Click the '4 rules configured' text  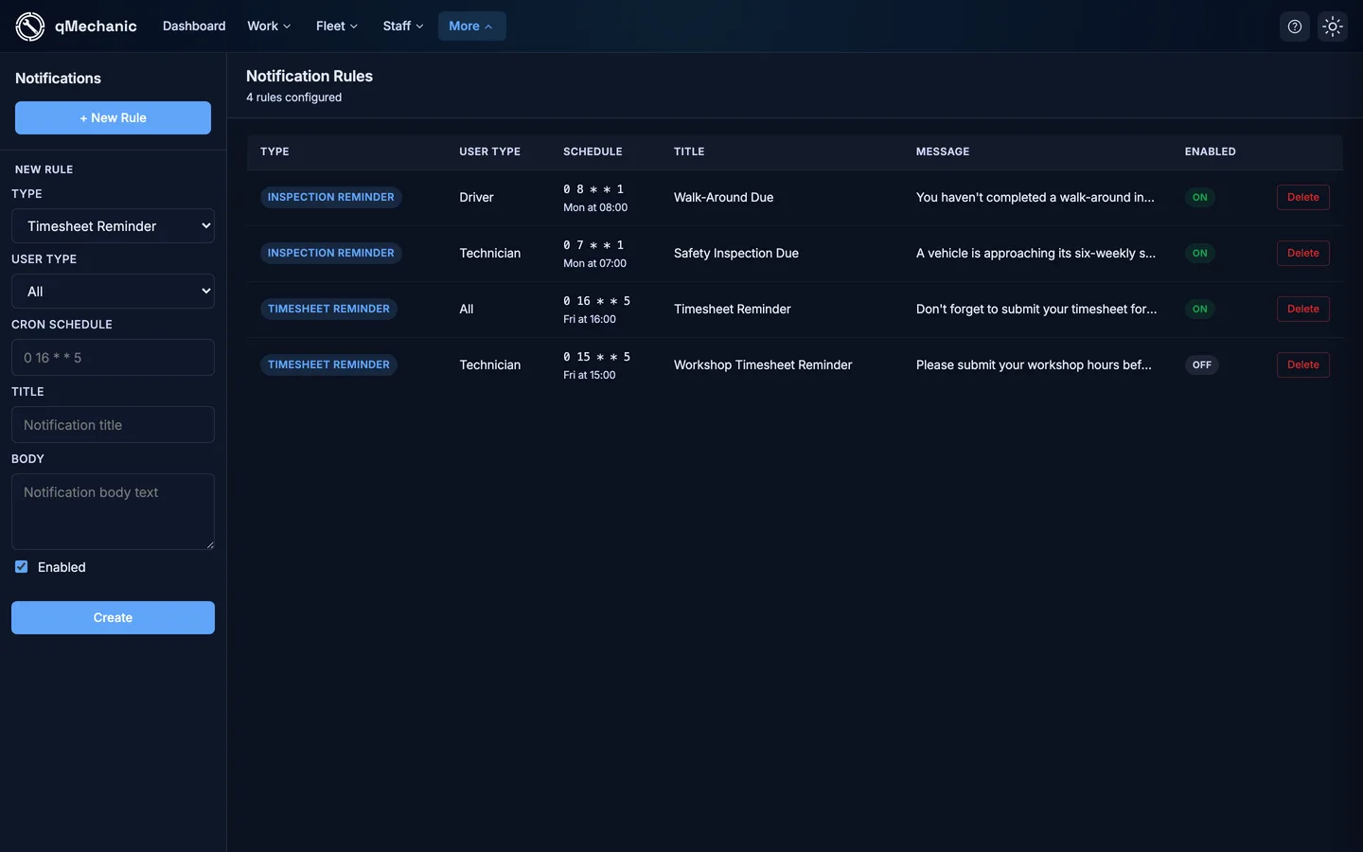[293, 98]
